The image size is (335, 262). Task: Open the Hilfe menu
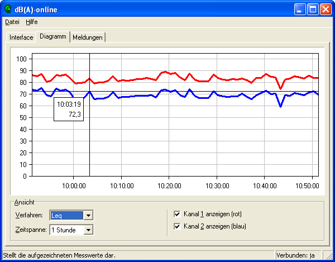coord(32,22)
